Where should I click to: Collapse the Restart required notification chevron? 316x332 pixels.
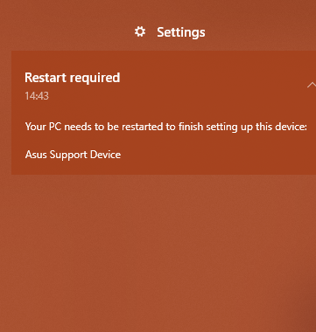pos(312,85)
